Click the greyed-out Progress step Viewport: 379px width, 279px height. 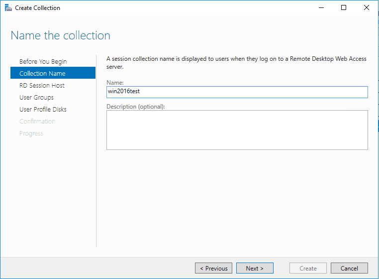pos(31,134)
